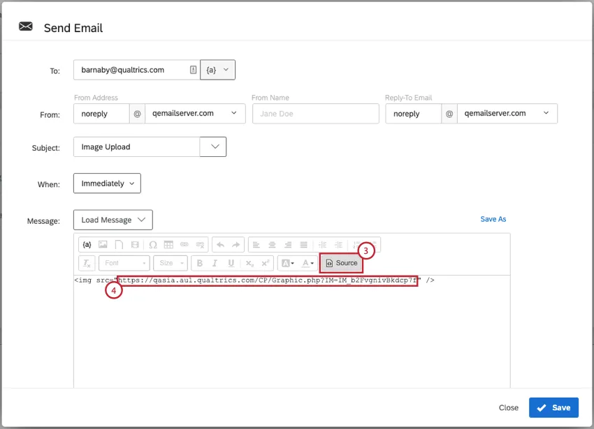Image resolution: width=594 pixels, height=429 pixels.
Task: Insert a special character with the omega icon
Action: (x=151, y=245)
